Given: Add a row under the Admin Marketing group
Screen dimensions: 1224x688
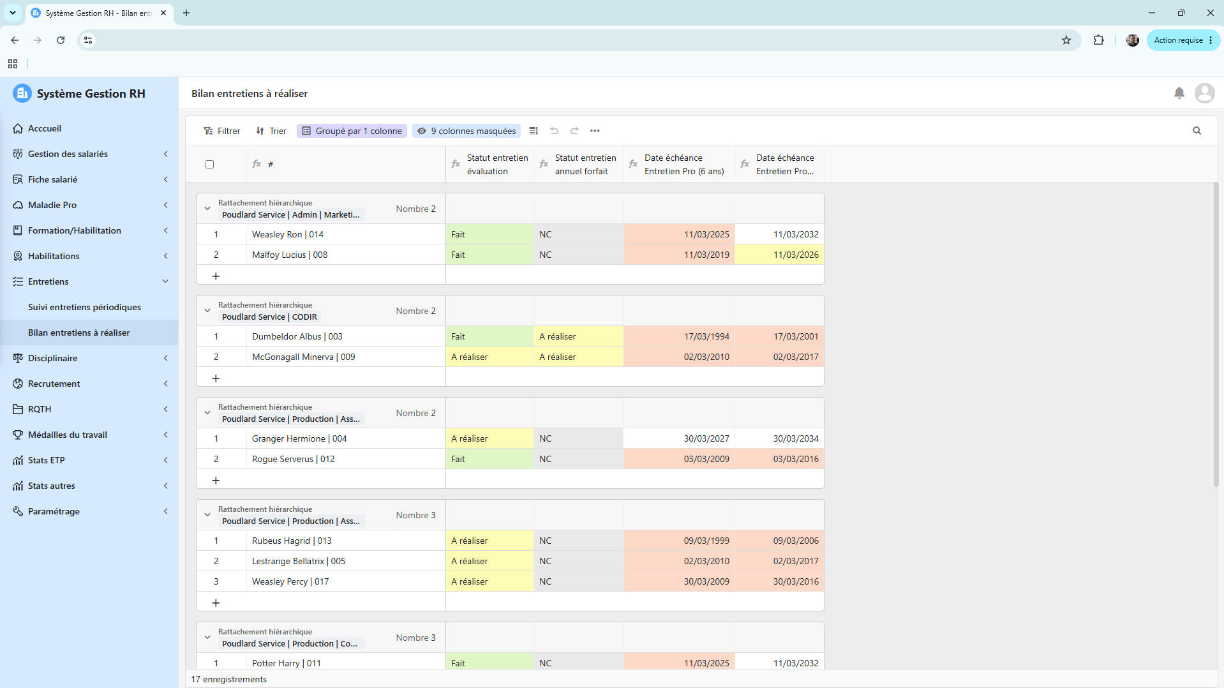Looking at the screenshot, I should pyautogui.click(x=216, y=276).
